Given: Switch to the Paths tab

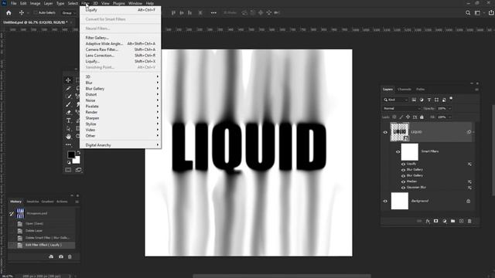Looking at the screenshot, I should click(421, 90).
